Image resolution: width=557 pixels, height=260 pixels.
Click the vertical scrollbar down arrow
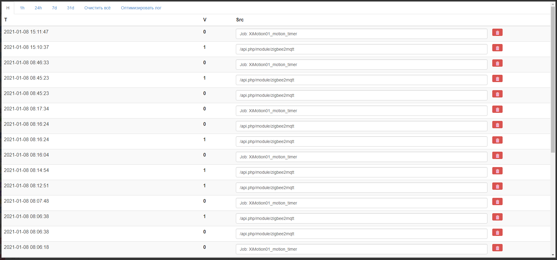pyautogui.click(x=553, y=255)
